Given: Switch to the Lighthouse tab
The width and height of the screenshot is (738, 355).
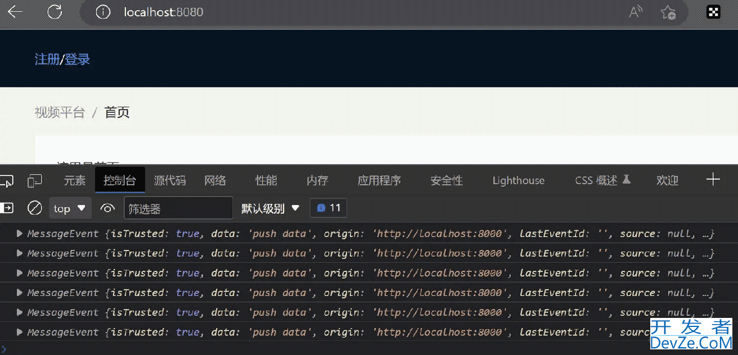Looking at the screenshot, I should coord(519,180).
